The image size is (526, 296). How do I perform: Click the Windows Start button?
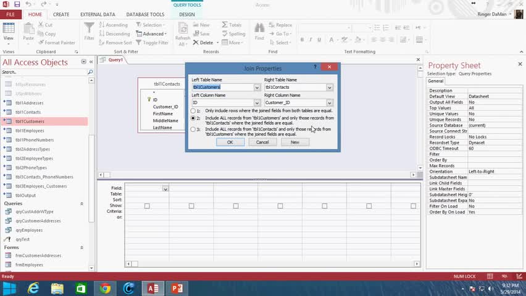[9, 288]
